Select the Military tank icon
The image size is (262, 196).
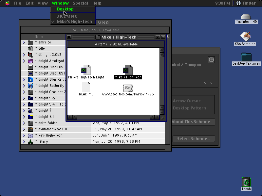[x=30, y=142]
